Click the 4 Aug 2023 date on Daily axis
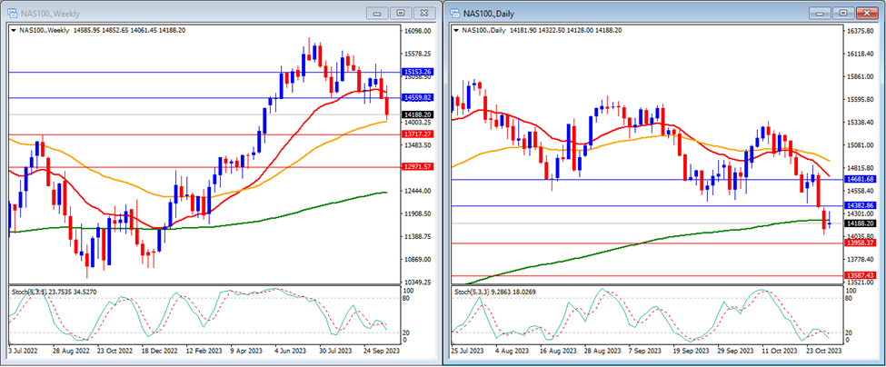Screen dimensions: 886x367 [513, 350]
